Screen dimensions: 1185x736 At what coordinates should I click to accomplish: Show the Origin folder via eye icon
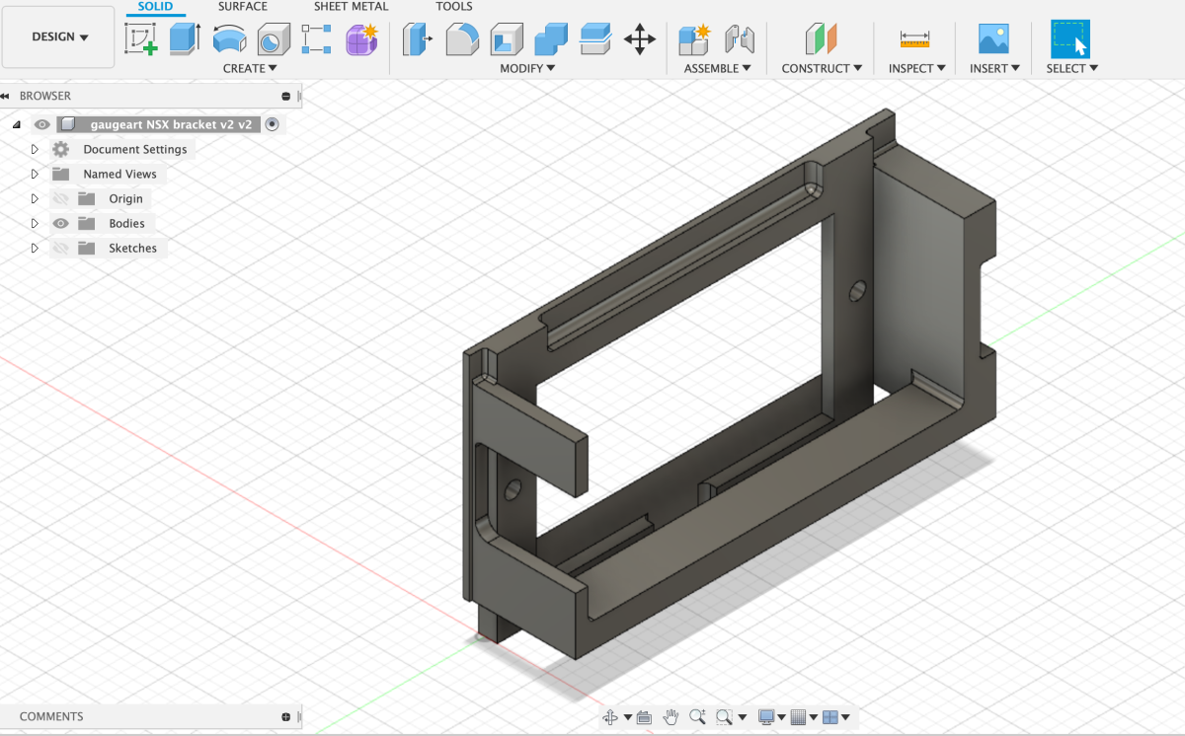pyautogui.click(x=61, y=198)
